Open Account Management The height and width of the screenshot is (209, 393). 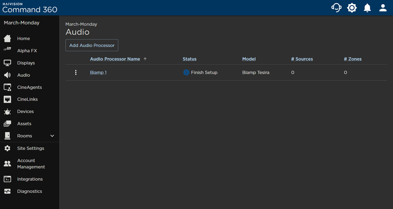tap(31, 164)
